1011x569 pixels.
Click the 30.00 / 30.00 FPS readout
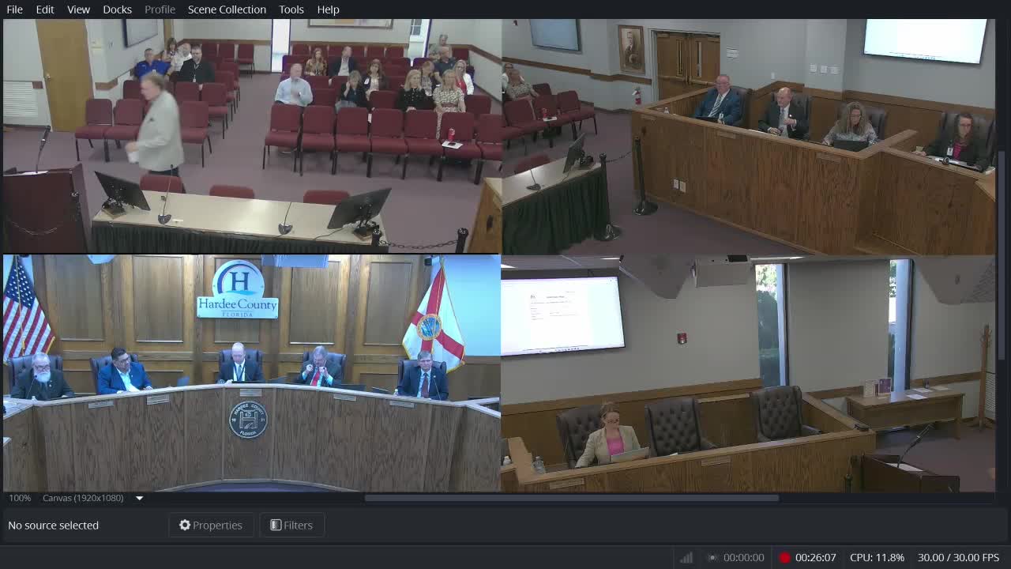tap(958, 558)
